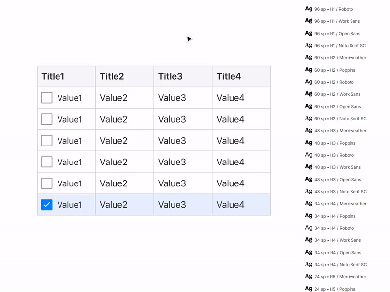Click the Ag preview for H4 / Open Sans

309,252
